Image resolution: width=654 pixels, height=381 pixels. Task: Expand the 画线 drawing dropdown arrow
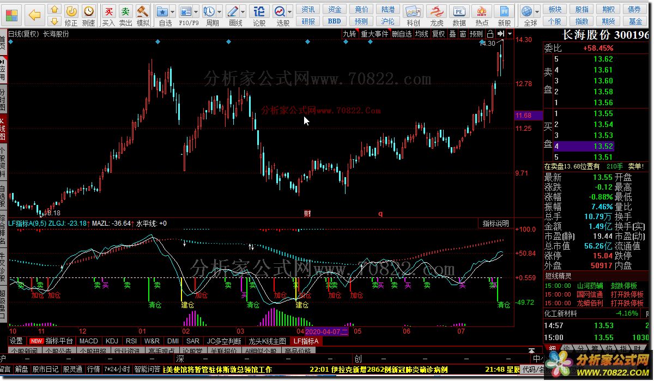(x=244, y=11)
